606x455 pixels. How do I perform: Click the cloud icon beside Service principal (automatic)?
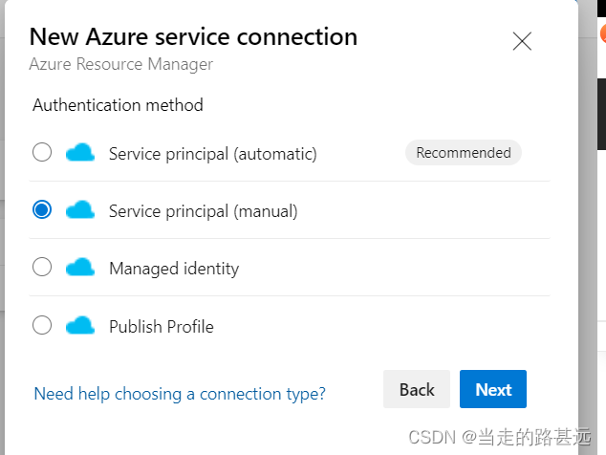click(x=80, y=153)
